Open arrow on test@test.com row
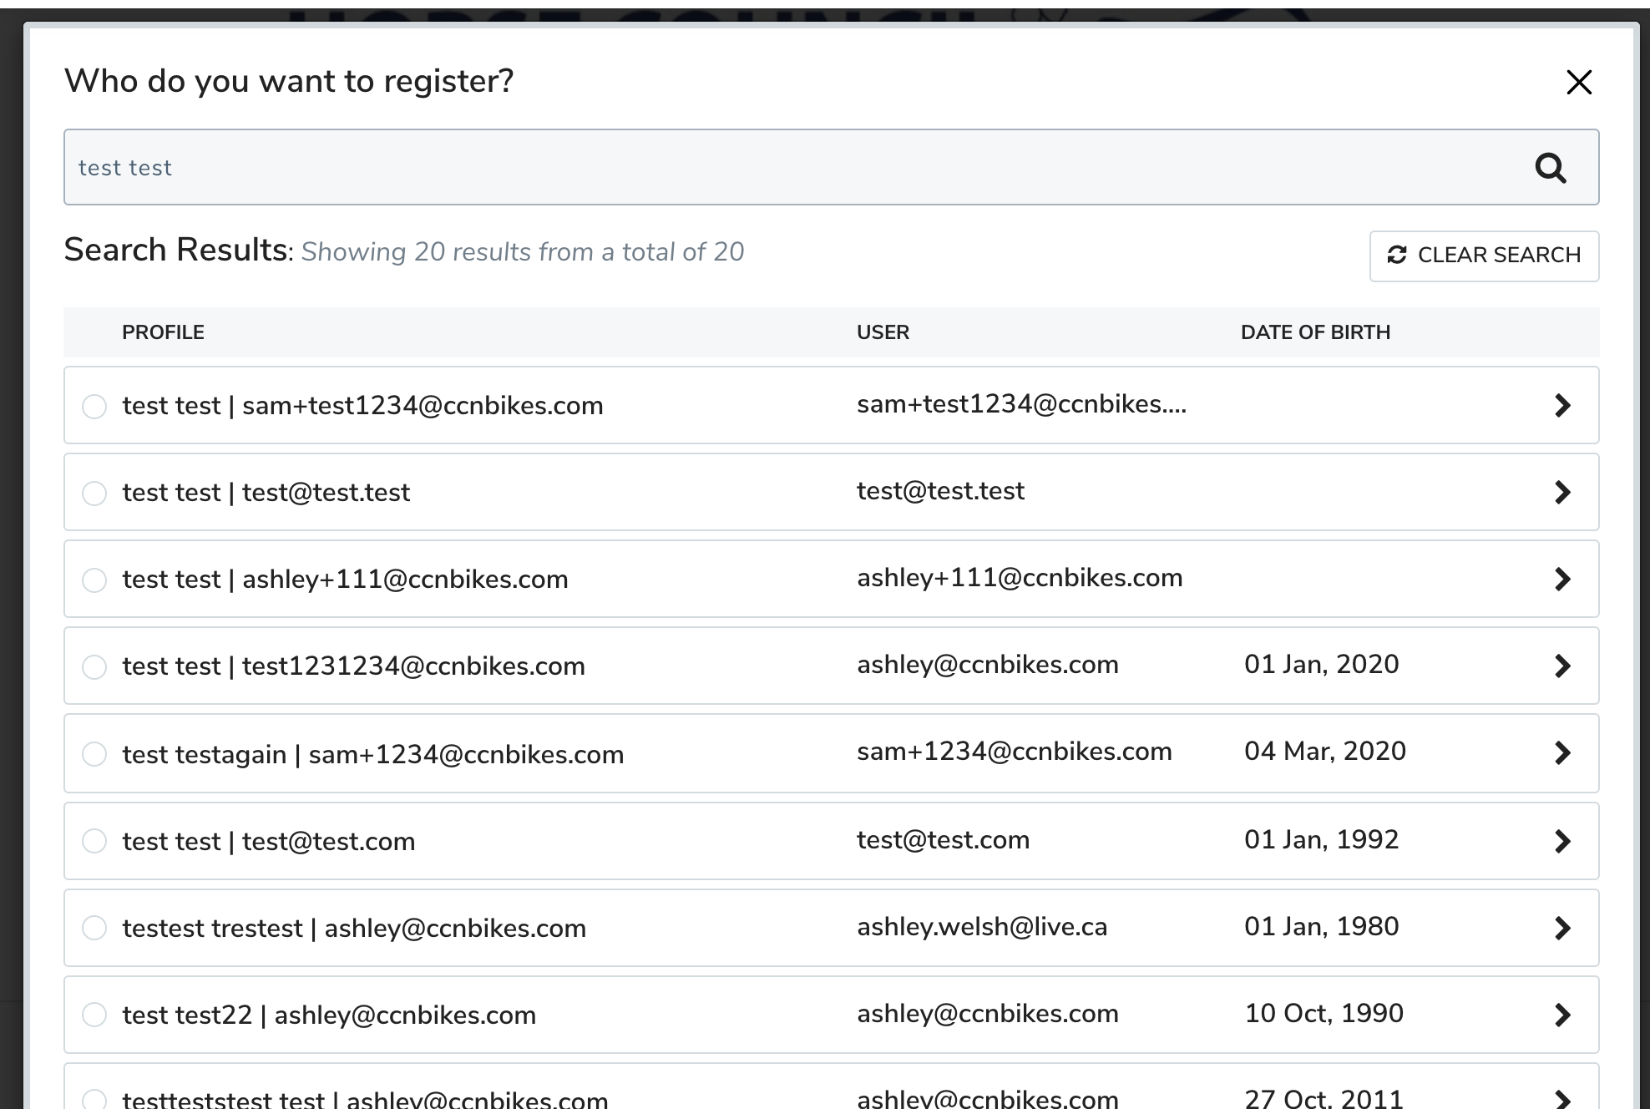This screenshot has height=1109, width=1650. 1562,842
